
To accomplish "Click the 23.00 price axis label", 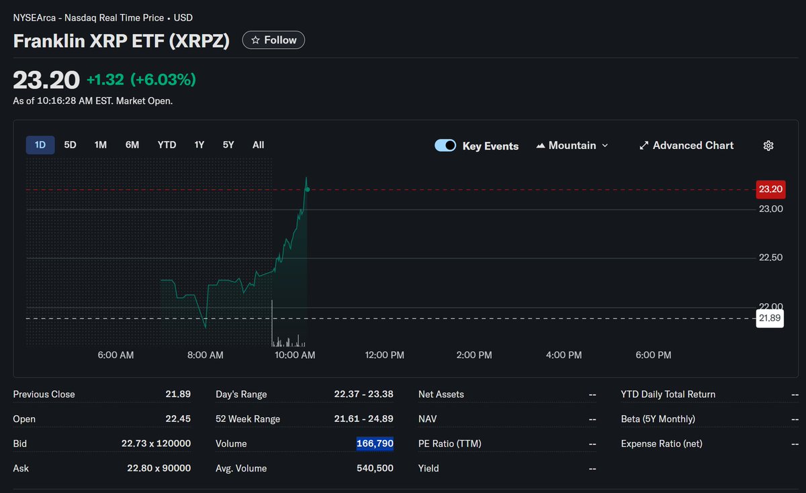I will [x=770, y=209].
